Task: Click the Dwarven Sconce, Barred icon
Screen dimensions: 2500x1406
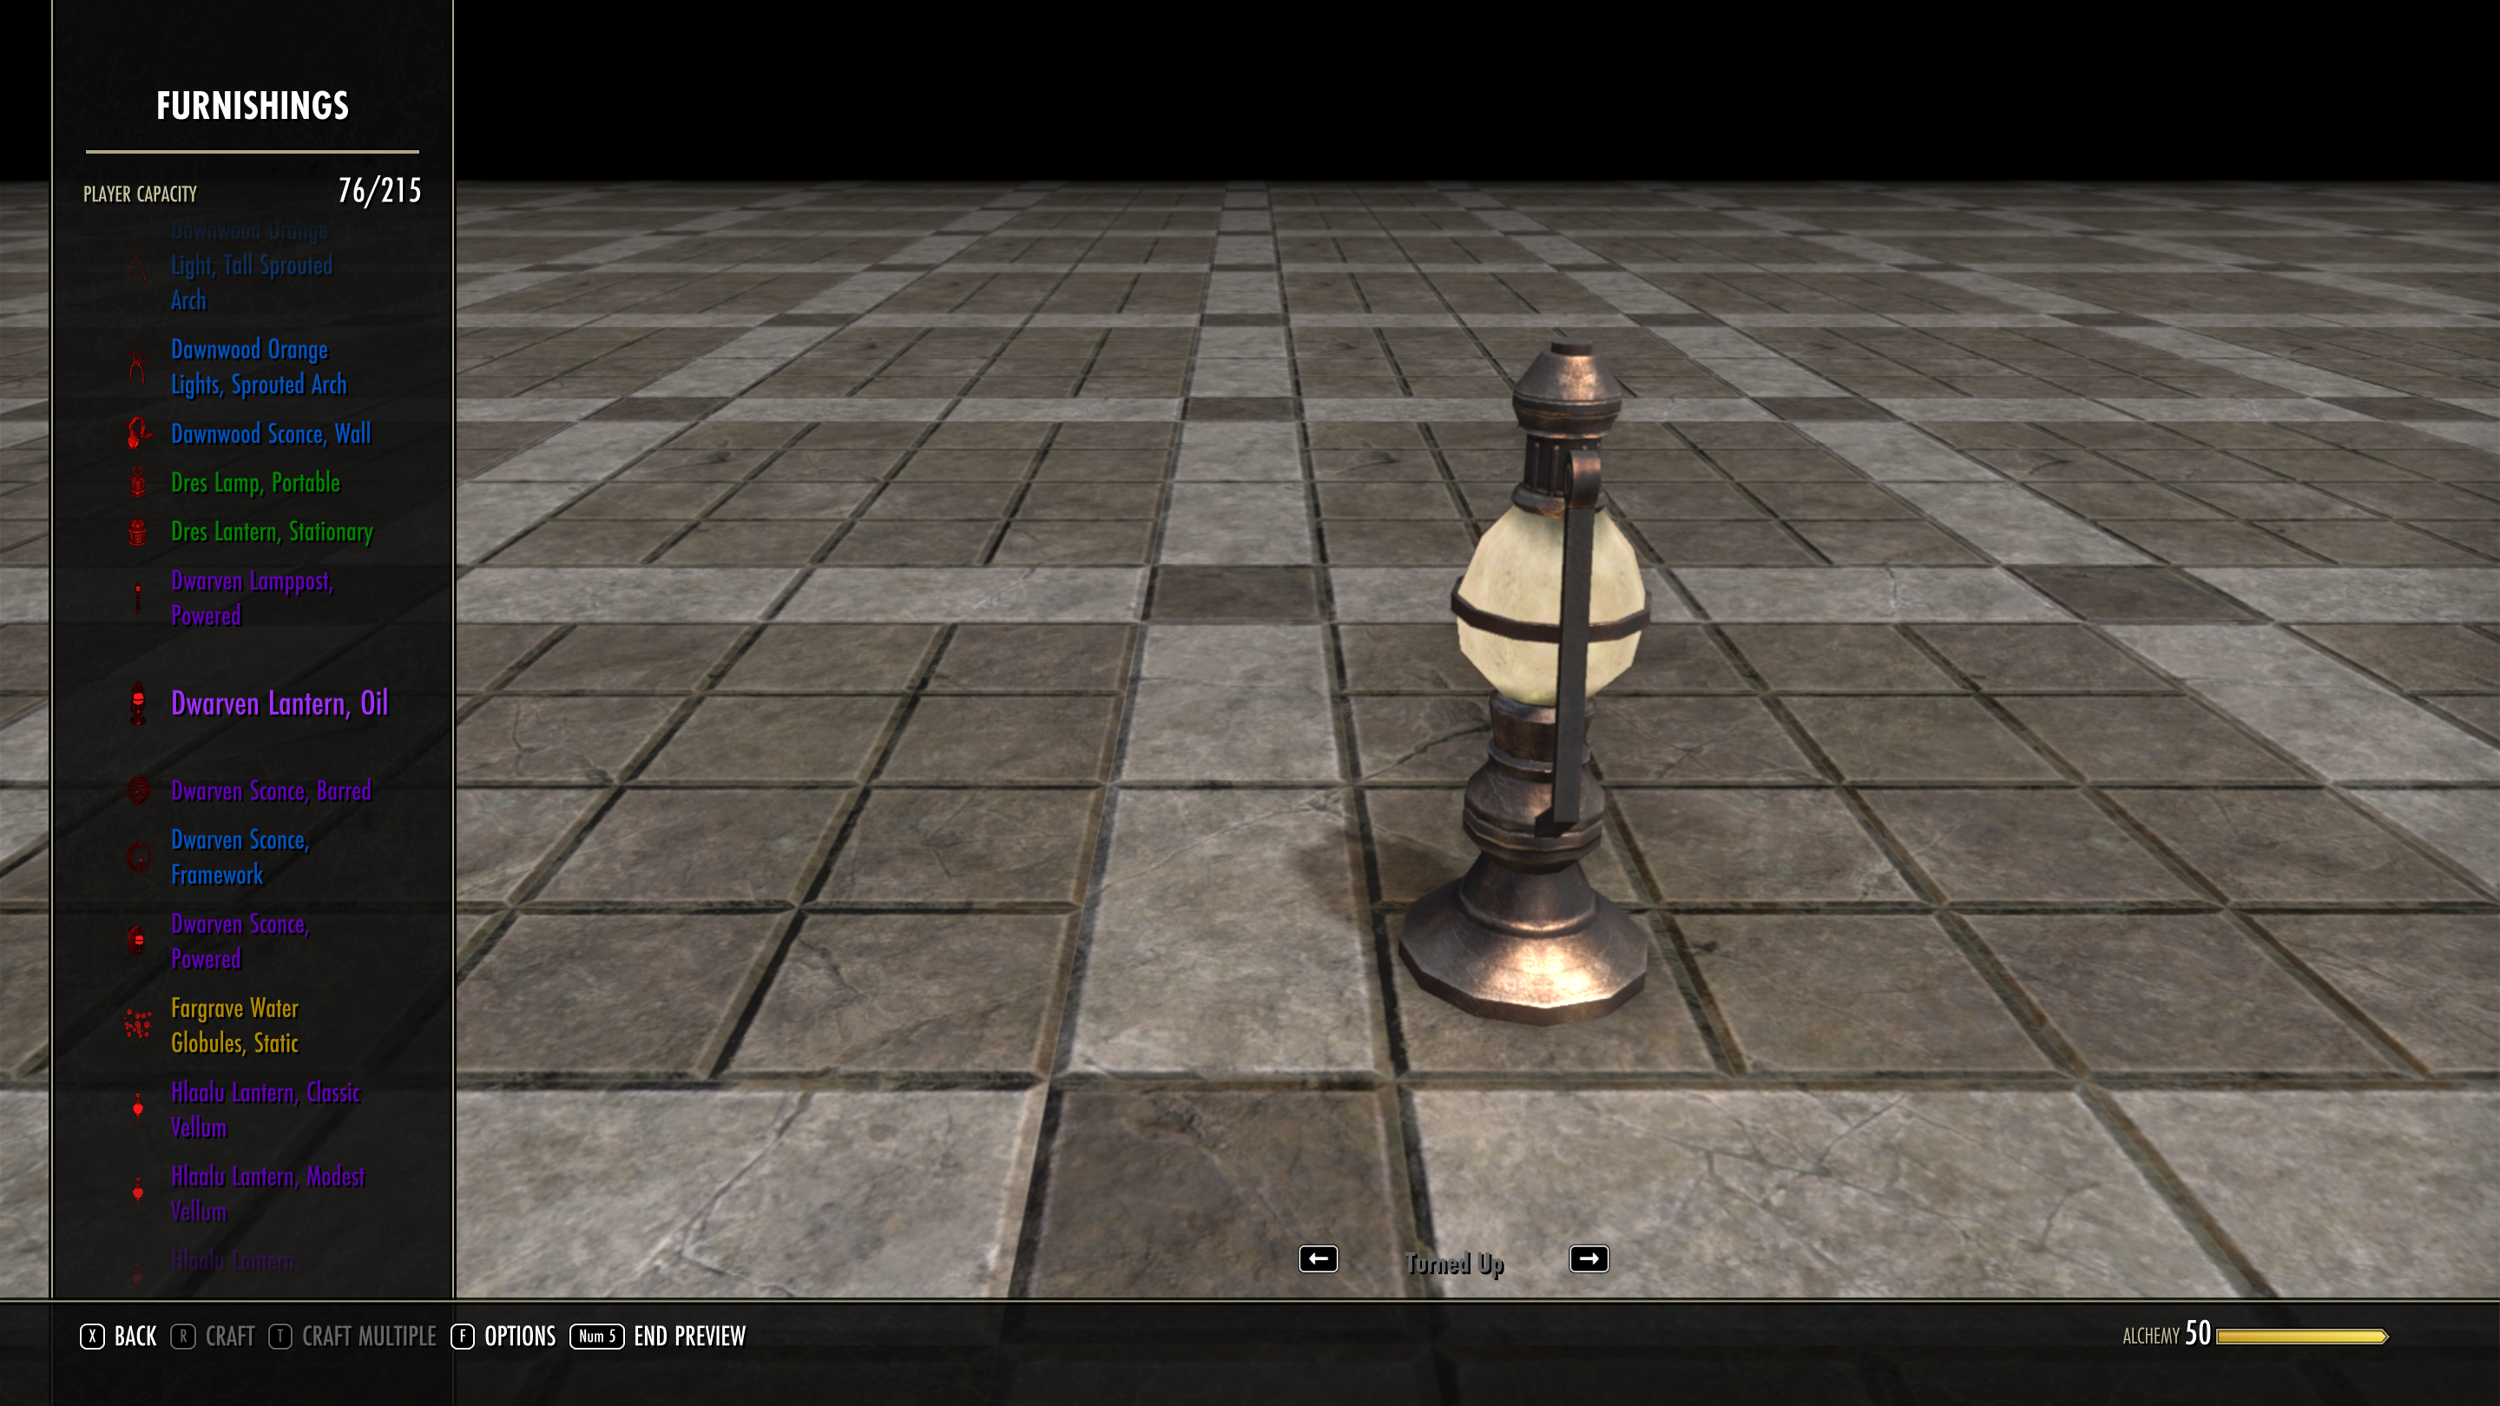Action: point(138,790)
